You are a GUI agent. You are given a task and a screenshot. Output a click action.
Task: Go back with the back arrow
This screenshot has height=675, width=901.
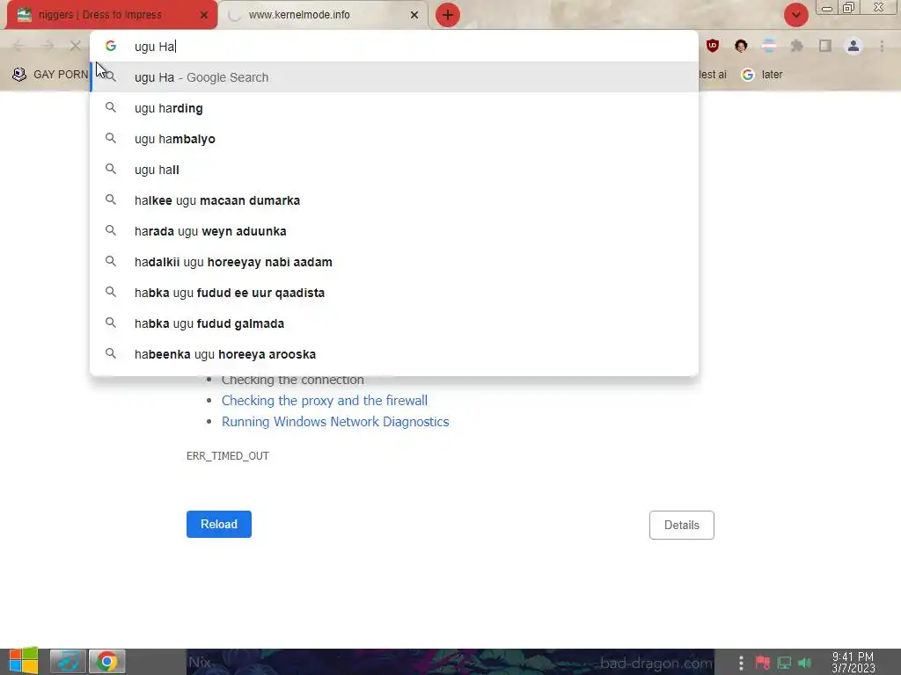click(x=18, y=46)
